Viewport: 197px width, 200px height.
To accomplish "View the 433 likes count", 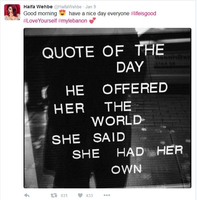I will [89, 196].
